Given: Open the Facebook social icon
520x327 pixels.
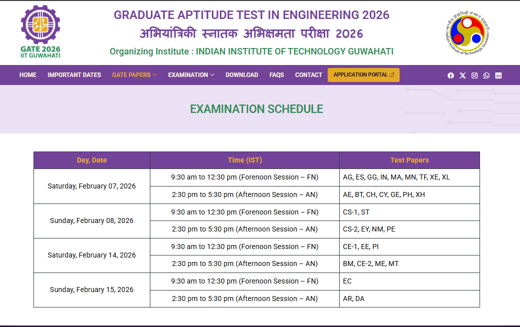Looking at the screenshot, I should (451, 75).
